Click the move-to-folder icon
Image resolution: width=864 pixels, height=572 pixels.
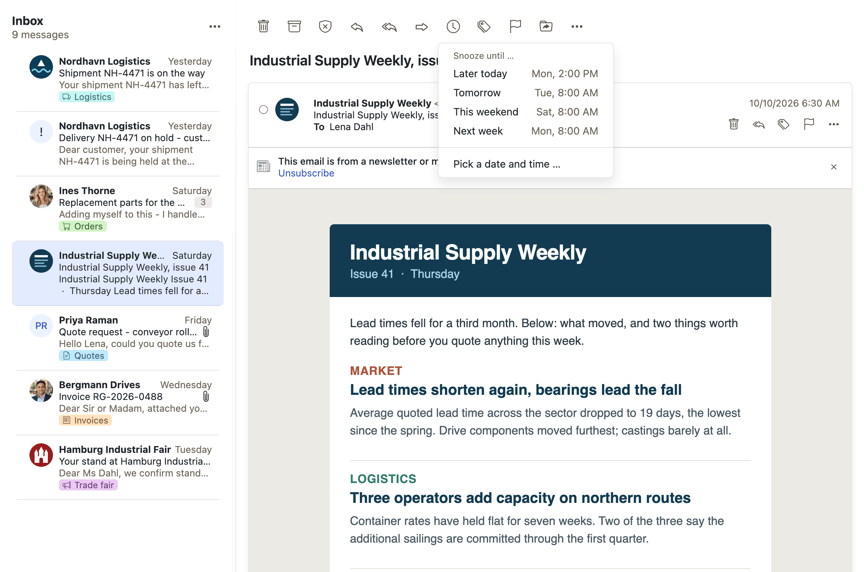546,26
